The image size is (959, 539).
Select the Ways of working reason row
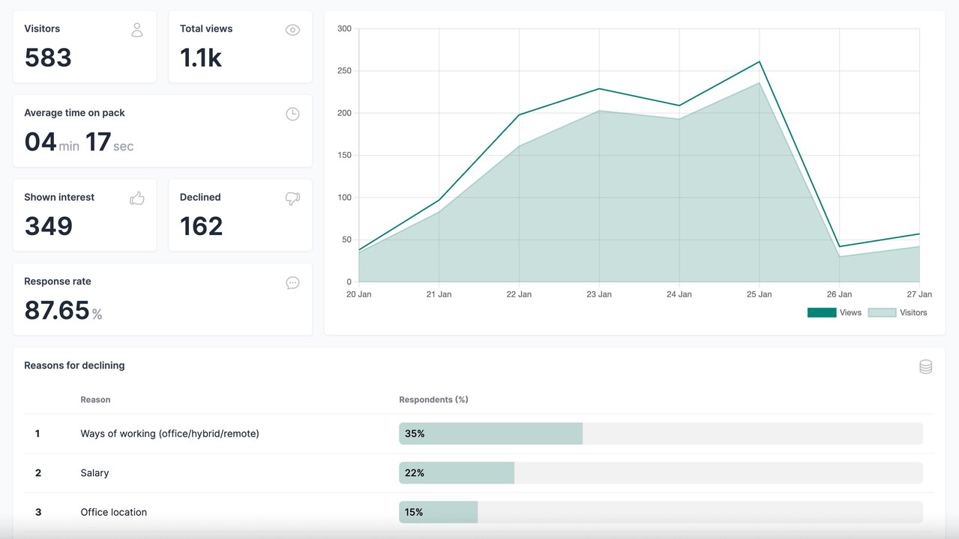pyautogui.click(x=169, y=433)
